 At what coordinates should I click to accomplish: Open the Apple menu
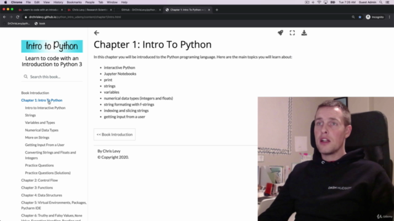[x=6, y=2]
